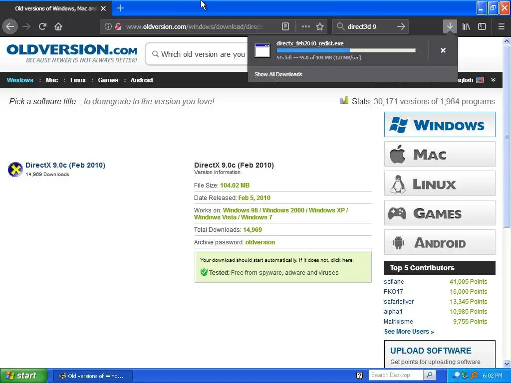Click See More Users link
The height and width of the screenshot is (383, 511).
409,332
